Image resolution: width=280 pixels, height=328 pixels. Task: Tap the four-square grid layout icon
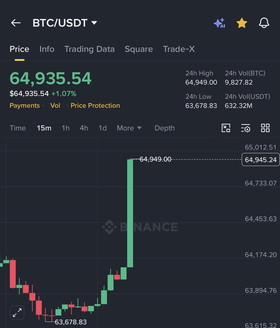265,128
